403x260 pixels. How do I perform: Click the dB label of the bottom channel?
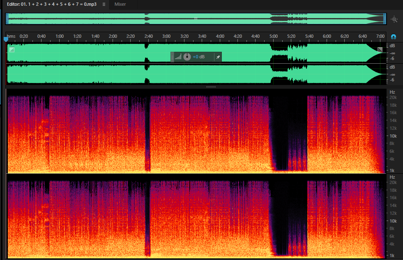pos(392,67)
